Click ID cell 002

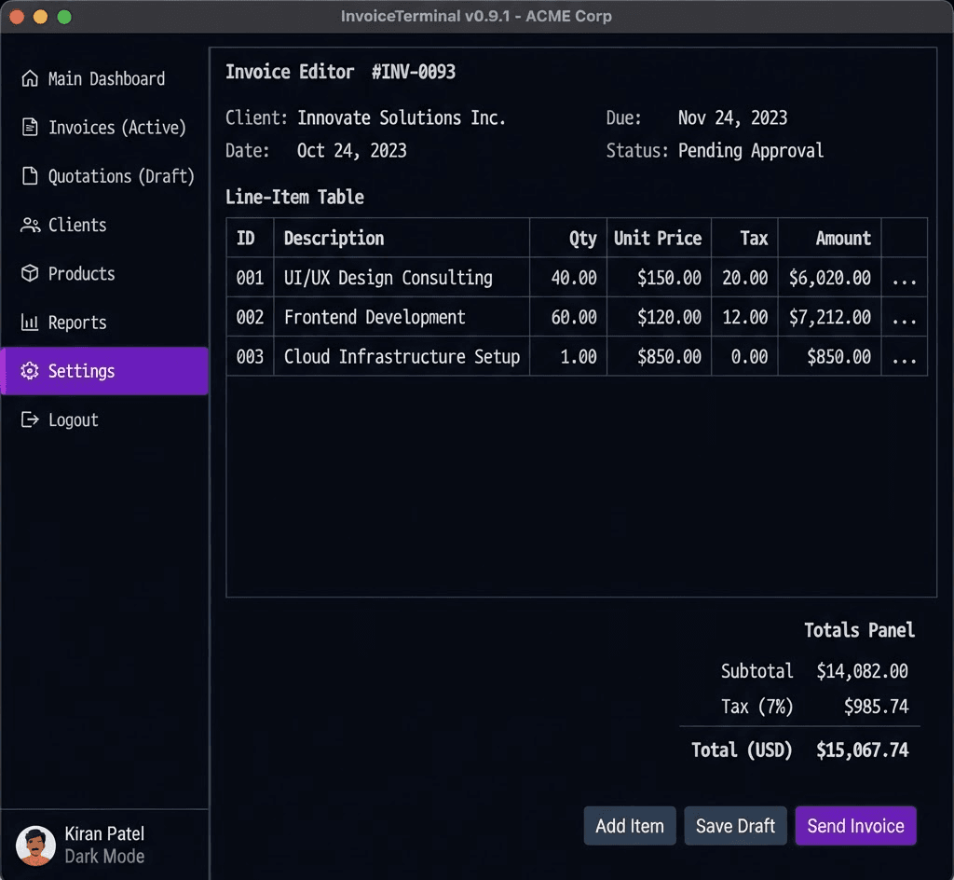click(x=250, y=317)
